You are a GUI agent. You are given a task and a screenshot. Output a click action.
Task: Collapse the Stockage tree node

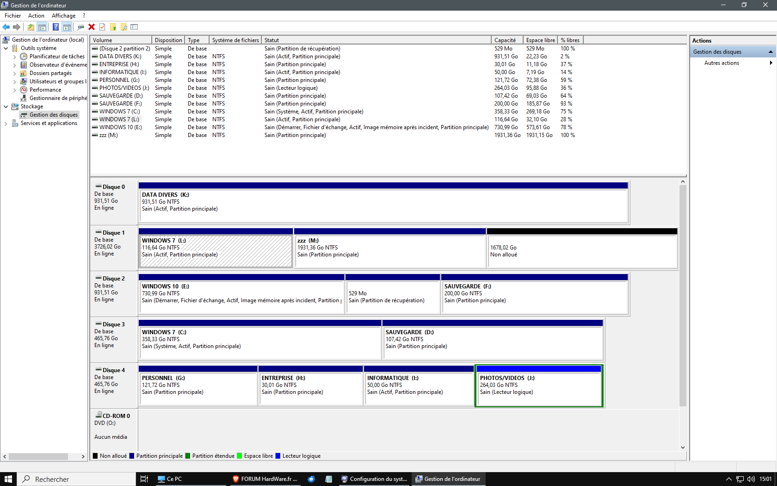pyautogui.click(x=6, y=106)
